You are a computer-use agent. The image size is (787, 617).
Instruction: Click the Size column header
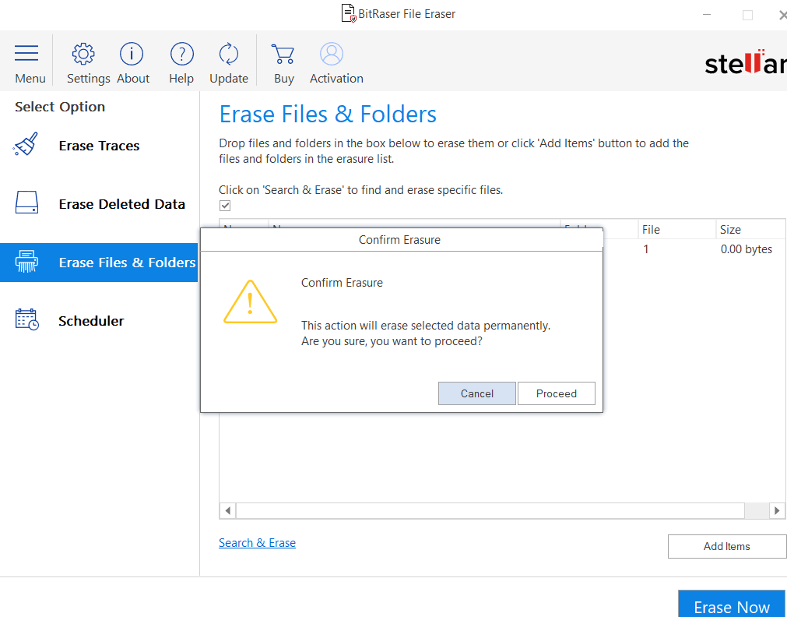751,230
